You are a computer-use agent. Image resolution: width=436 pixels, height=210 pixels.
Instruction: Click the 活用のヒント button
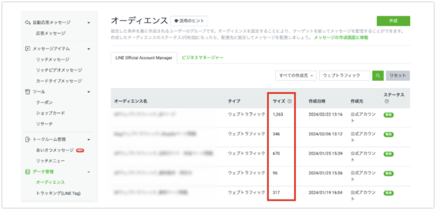[x=189, y=21]
